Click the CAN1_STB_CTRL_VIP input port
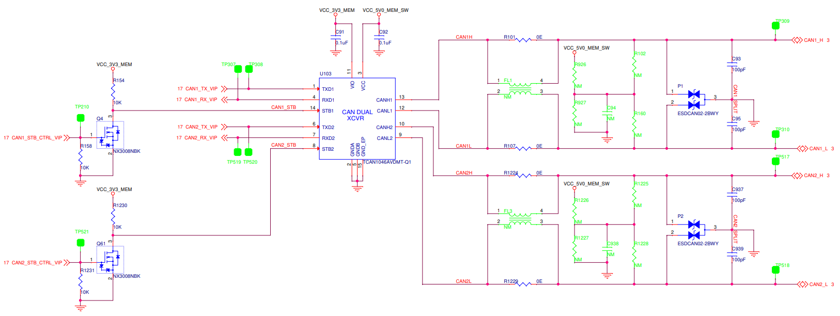Image resolution: width=840 pixels, height=316 pixels. pyautogui.click(x=67, y=138)
